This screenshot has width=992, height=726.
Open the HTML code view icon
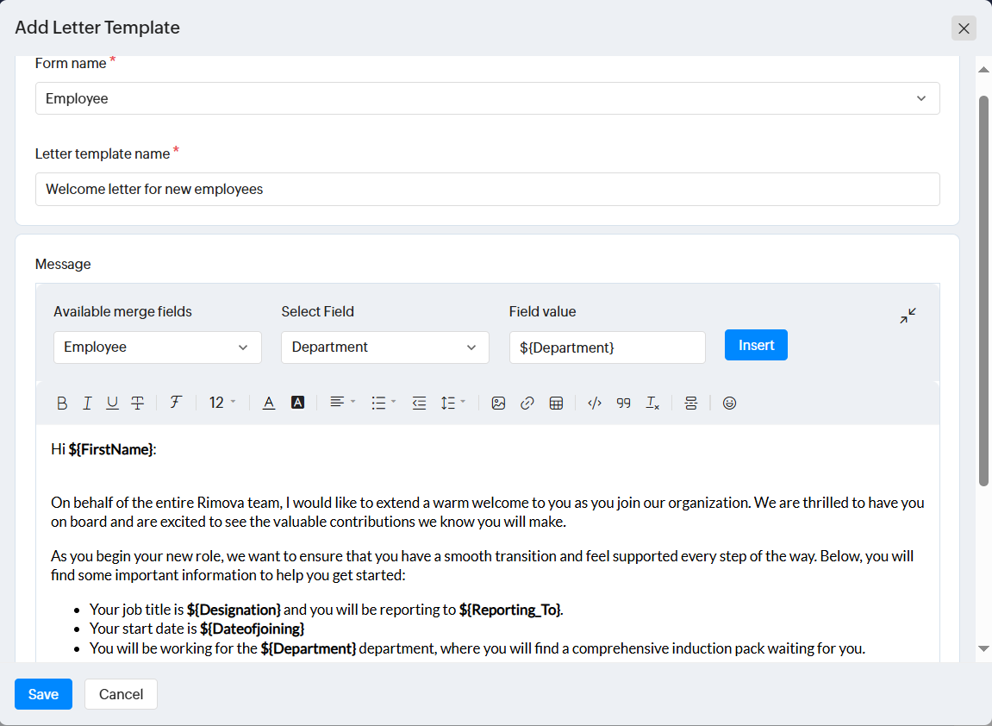(x=594, y=403)
